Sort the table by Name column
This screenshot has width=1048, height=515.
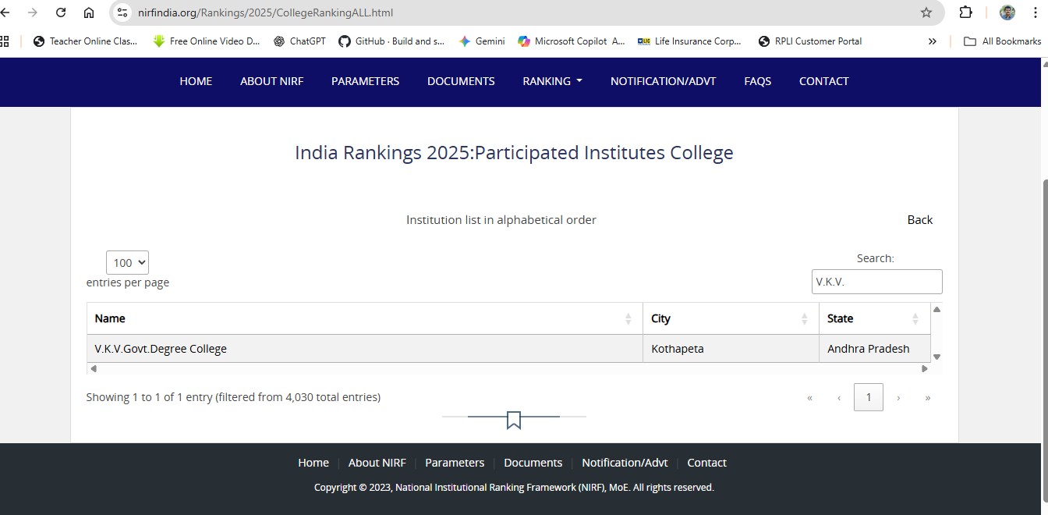coord(364,318)
